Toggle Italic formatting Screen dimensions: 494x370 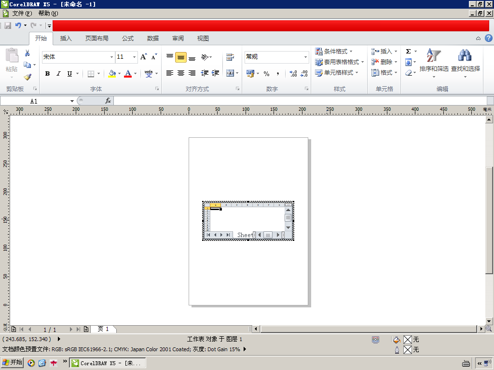tap(58, 74)
